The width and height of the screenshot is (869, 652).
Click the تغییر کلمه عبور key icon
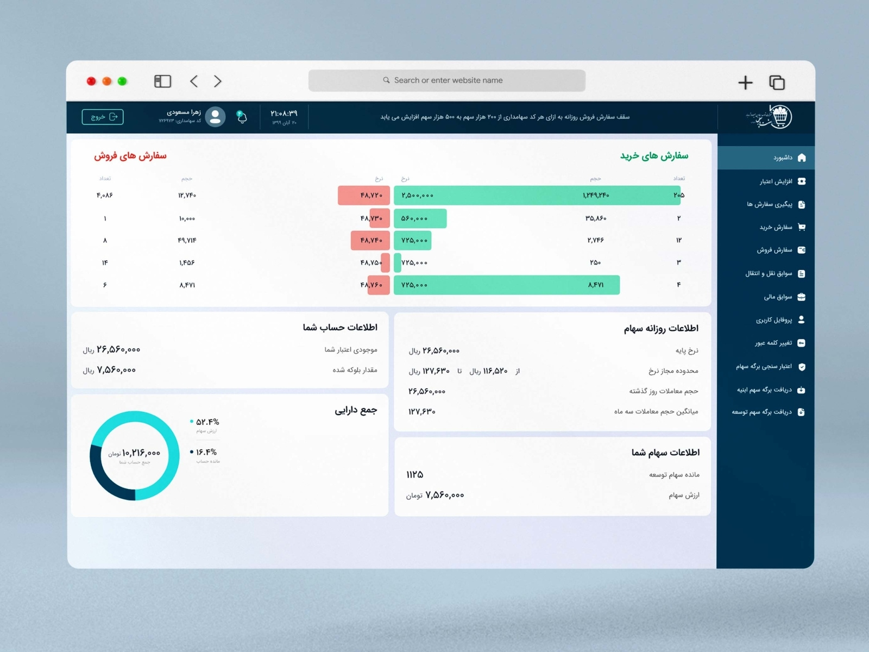tap(802, 343)
